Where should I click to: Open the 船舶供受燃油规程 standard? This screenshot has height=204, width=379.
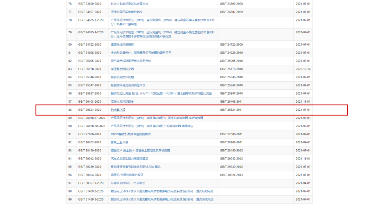[x=122, y=77]
